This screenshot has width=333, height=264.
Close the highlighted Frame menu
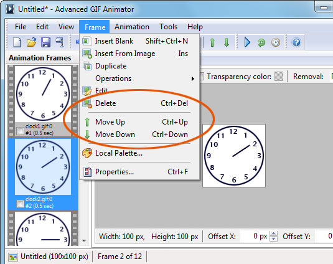(95, 27)
